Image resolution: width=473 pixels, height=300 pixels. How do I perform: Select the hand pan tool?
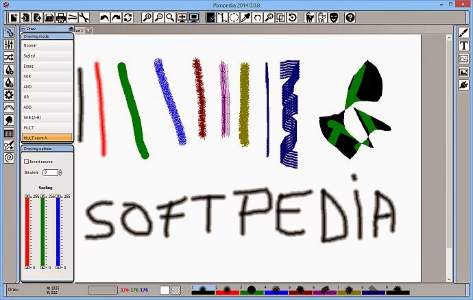[x=257, y=18]
